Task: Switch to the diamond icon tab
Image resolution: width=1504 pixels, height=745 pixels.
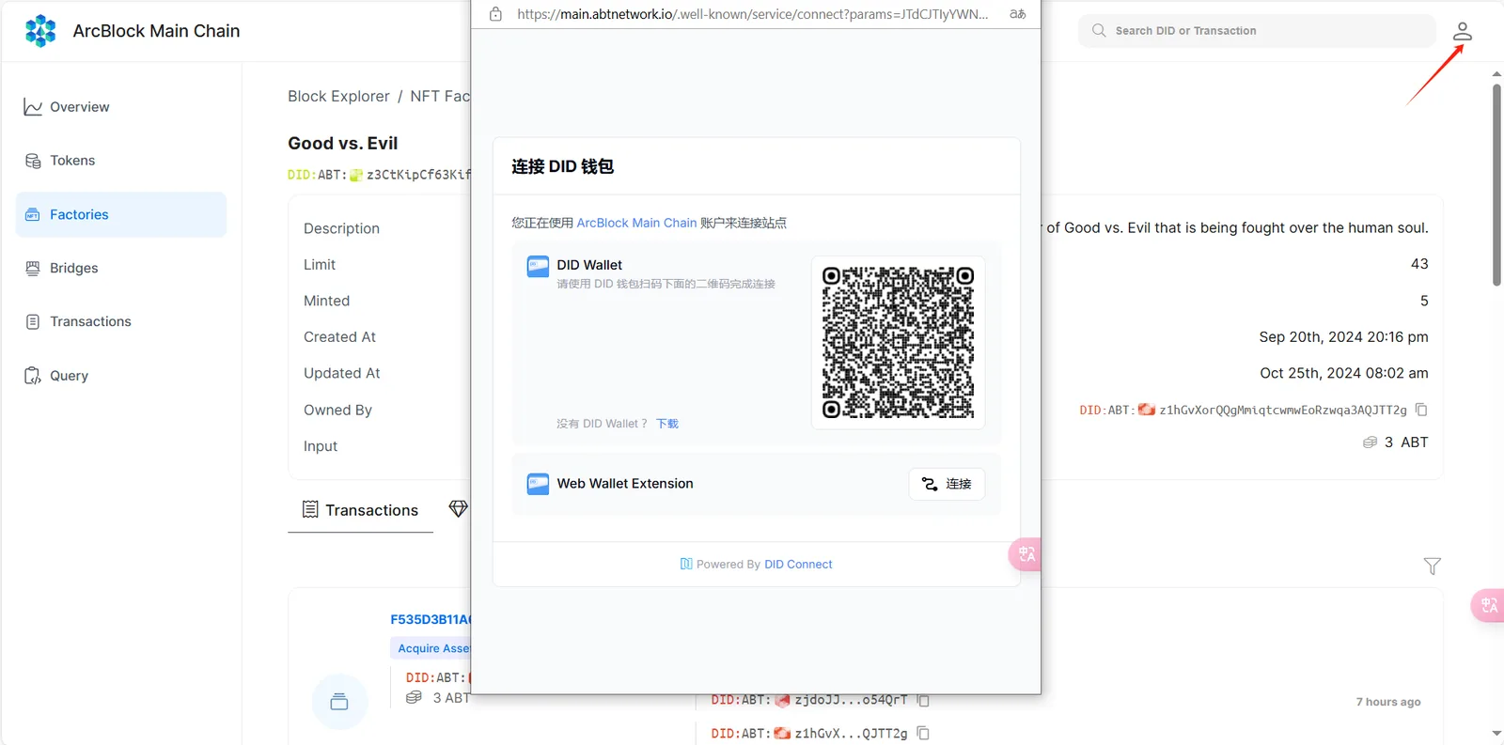Action: pyautogui.click(x=458, y=509)
